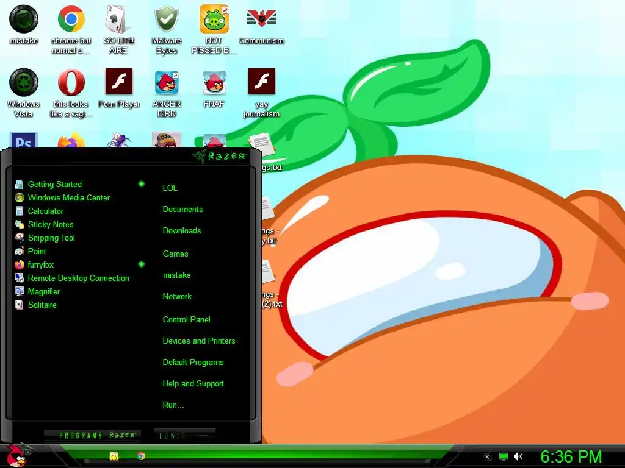Image resolution: width=625 pixels, height=468 pixels.
Task: Click the PROGRAMS Razer button
Action: tap(93, 435)
